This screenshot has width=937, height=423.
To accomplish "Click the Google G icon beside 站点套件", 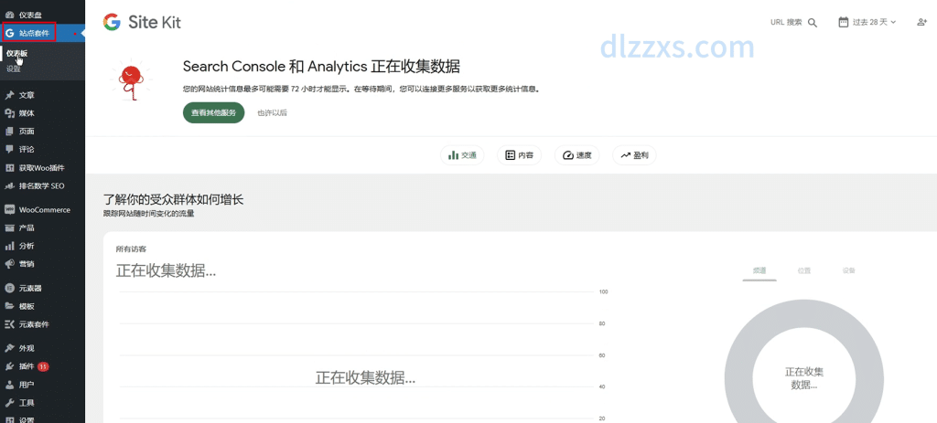I will (9, 34).
